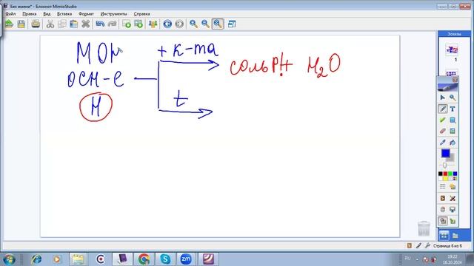The width and height of the screenshot is (474, 266).
Task: Click the crossed tools palette icon
Action: coord(453,198)
